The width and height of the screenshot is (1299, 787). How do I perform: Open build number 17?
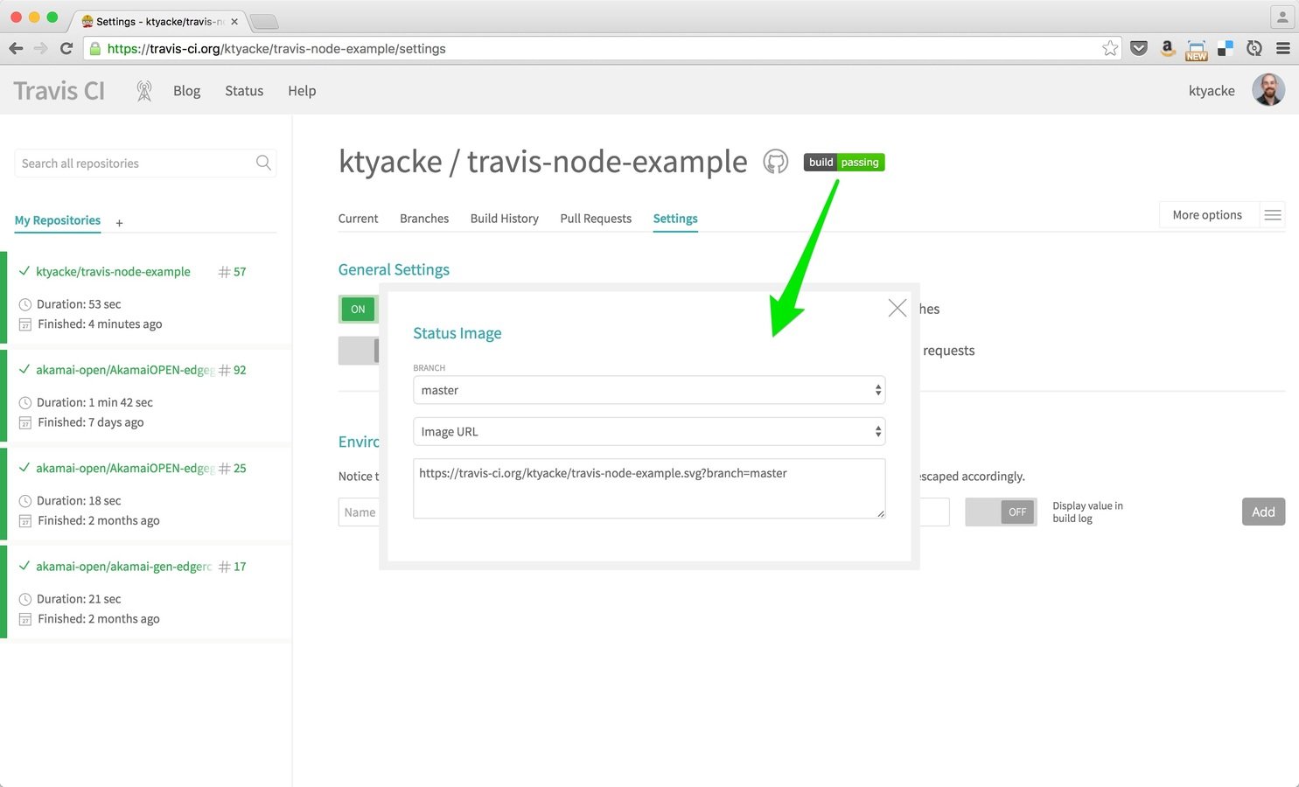(x=233, y=567)
